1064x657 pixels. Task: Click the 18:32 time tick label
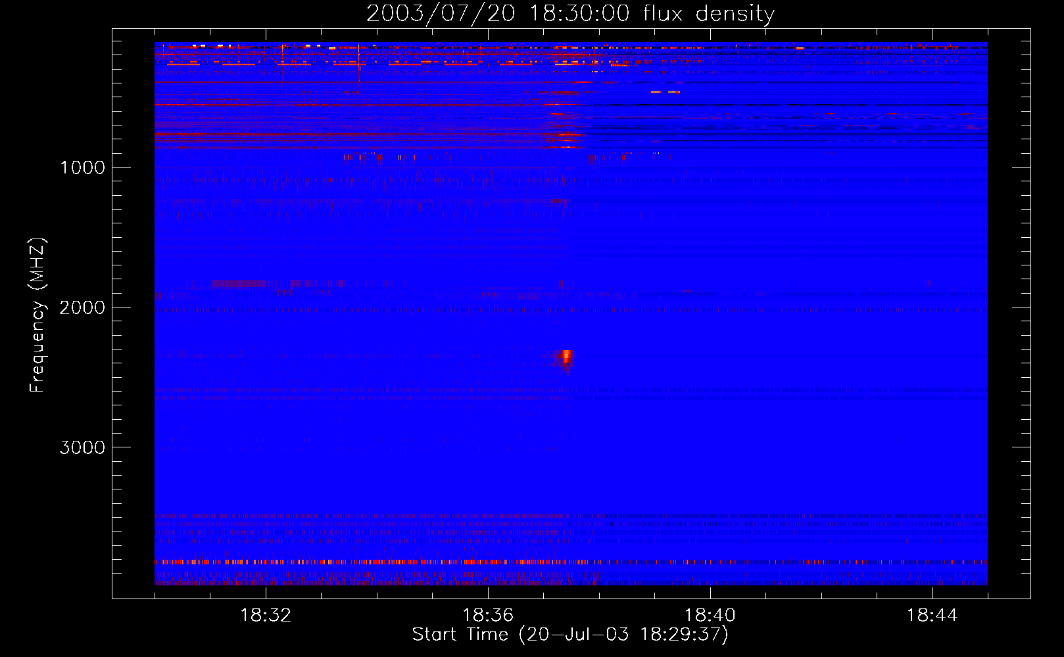(x=266, y=616)
